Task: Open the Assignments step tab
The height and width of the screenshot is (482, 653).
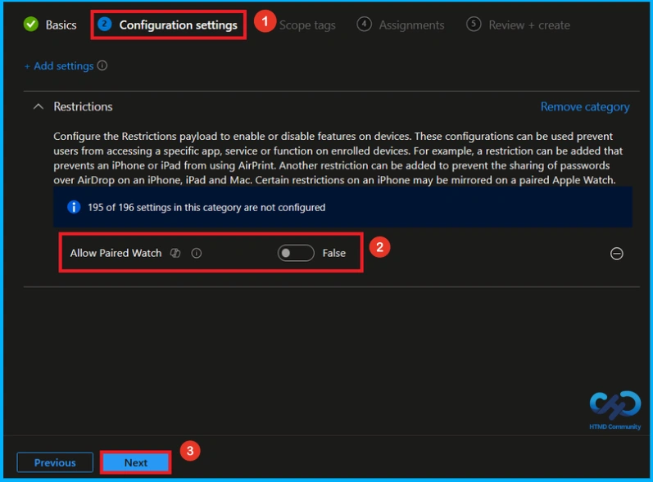Action: click(x=401, y=25)
